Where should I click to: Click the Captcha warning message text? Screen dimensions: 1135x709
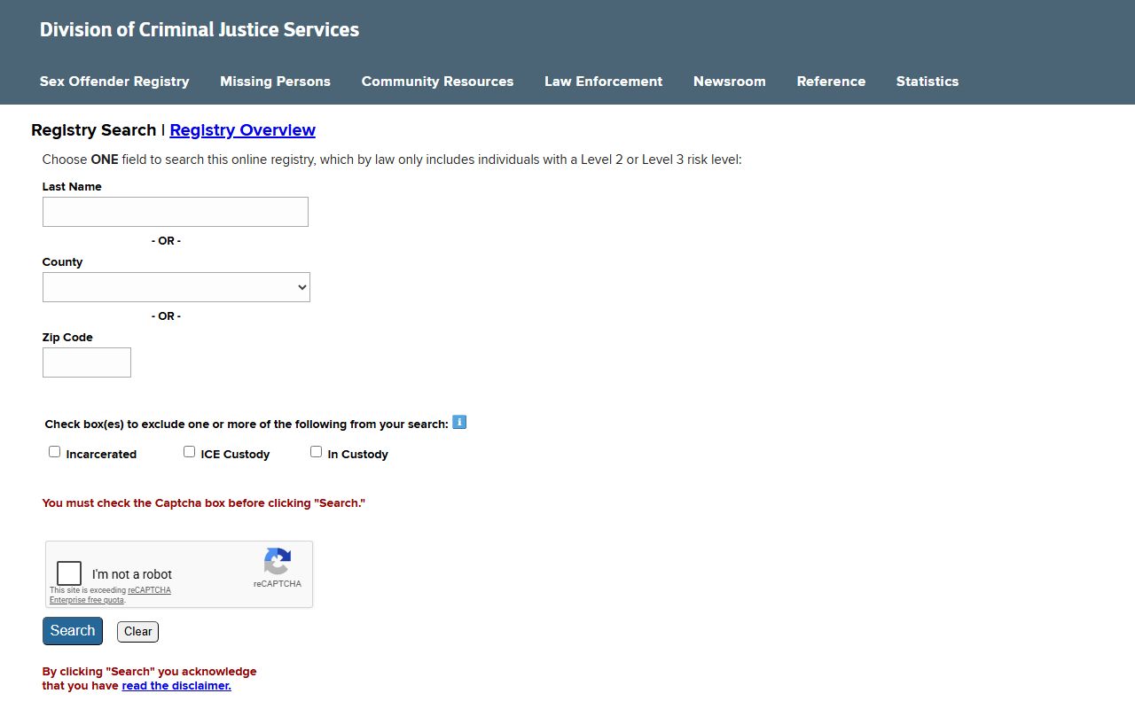pyautogui.click(x=204, y=503)
